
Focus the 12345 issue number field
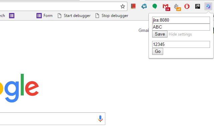pos(181,44)
